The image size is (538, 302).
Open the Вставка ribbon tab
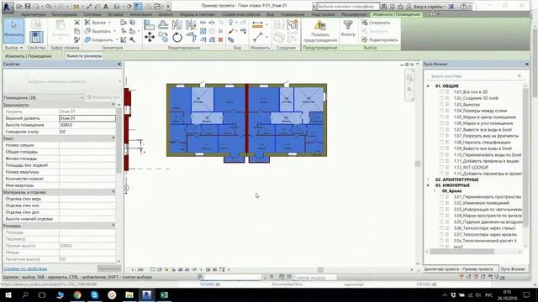tap(115, 14)
